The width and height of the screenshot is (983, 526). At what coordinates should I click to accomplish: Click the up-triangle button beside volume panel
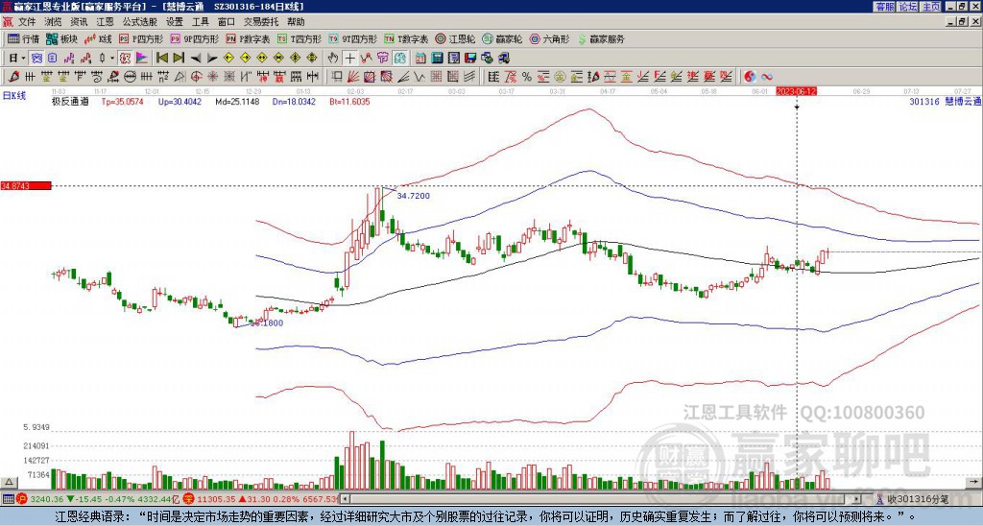[9, 482]
